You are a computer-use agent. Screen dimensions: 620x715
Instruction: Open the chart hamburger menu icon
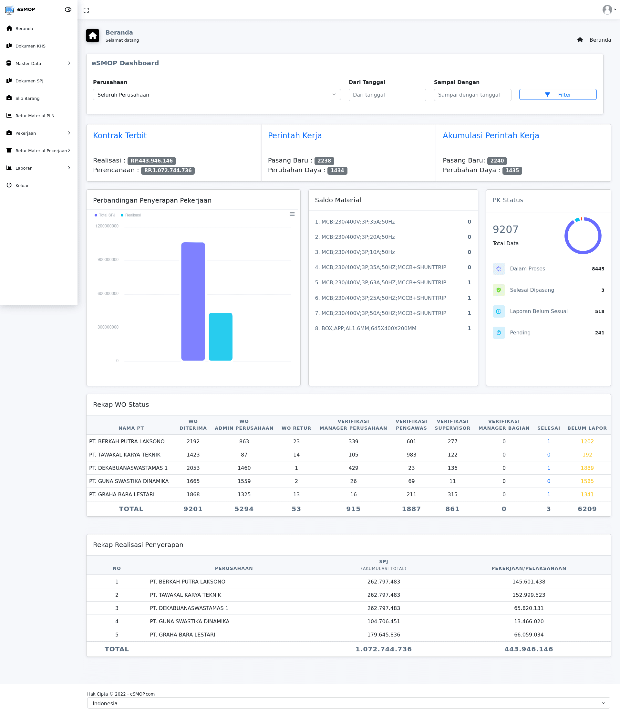click(x=292, y=214)
